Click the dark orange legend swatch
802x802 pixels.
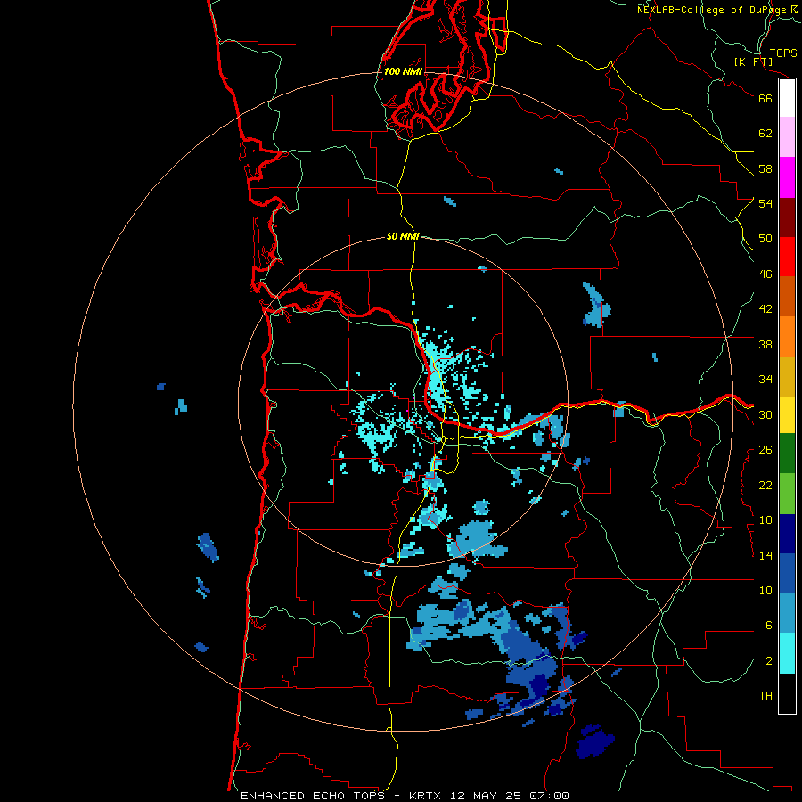click(x=787, y=296)
